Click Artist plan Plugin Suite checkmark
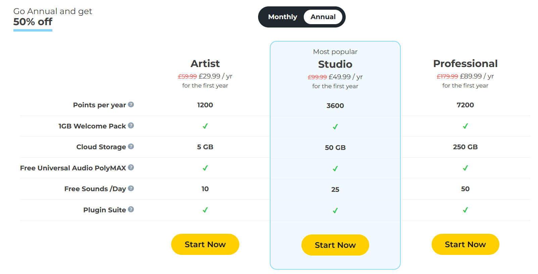This screenshot has width=538, height=274. click(205, 210)
